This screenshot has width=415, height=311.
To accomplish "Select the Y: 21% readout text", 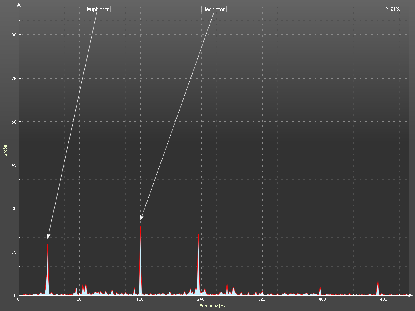I will (x=393, y=9).
